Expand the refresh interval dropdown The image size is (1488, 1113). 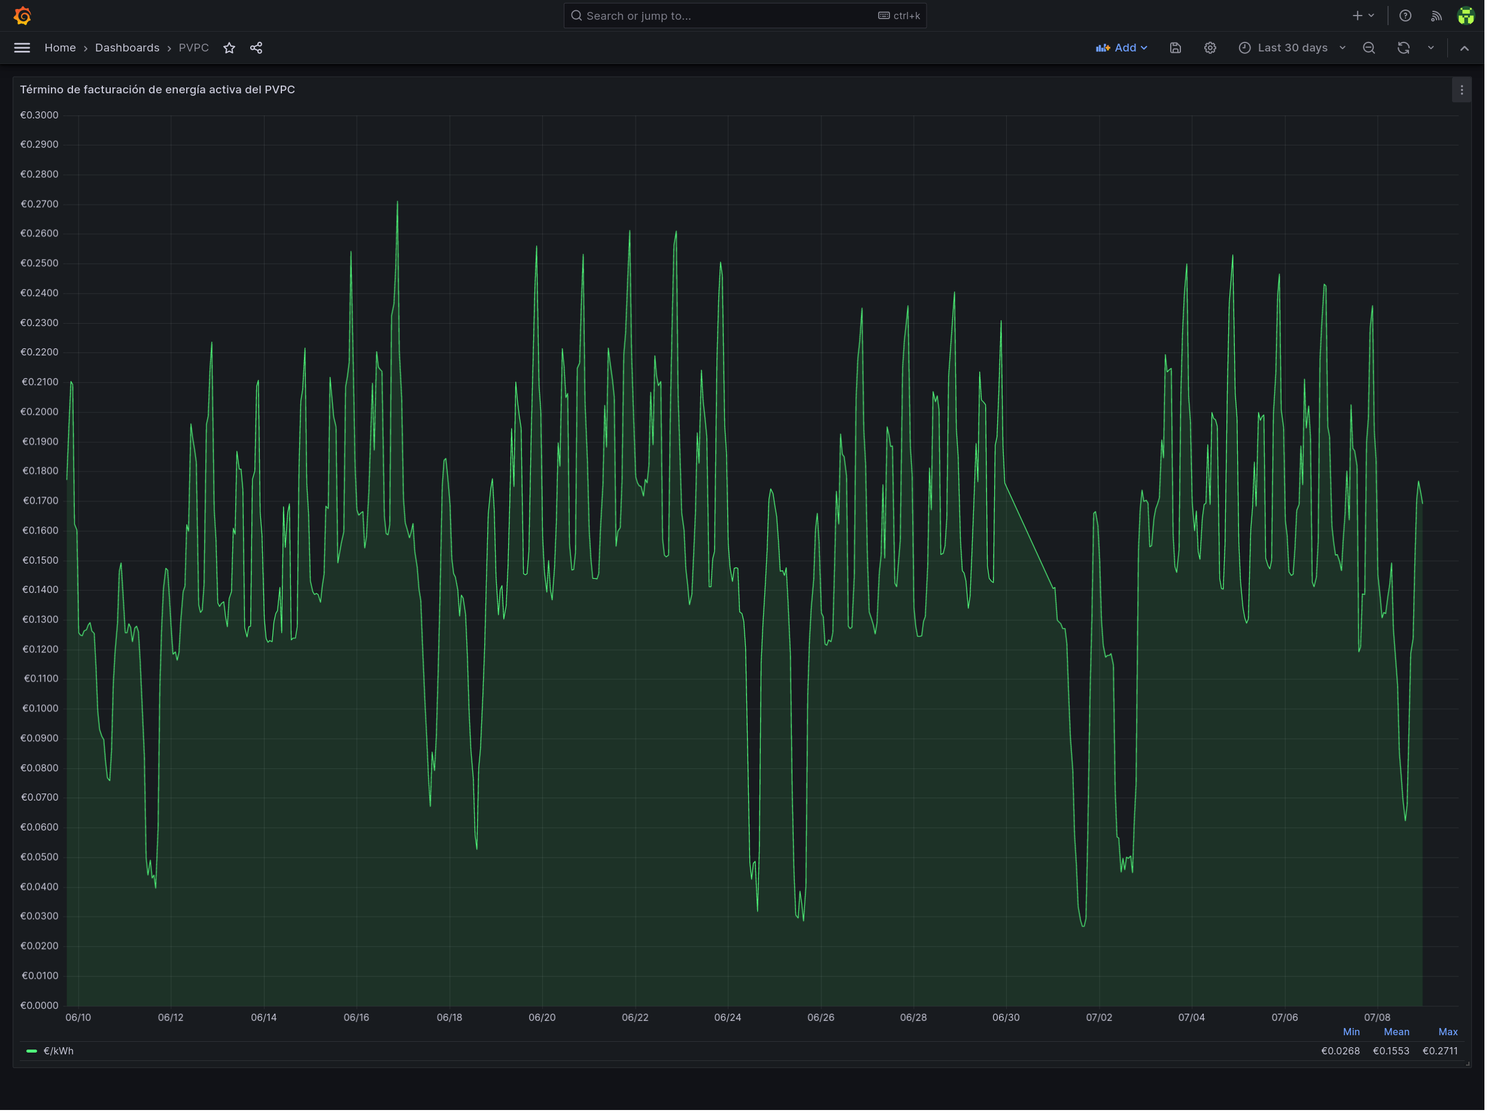(1431, 48)
